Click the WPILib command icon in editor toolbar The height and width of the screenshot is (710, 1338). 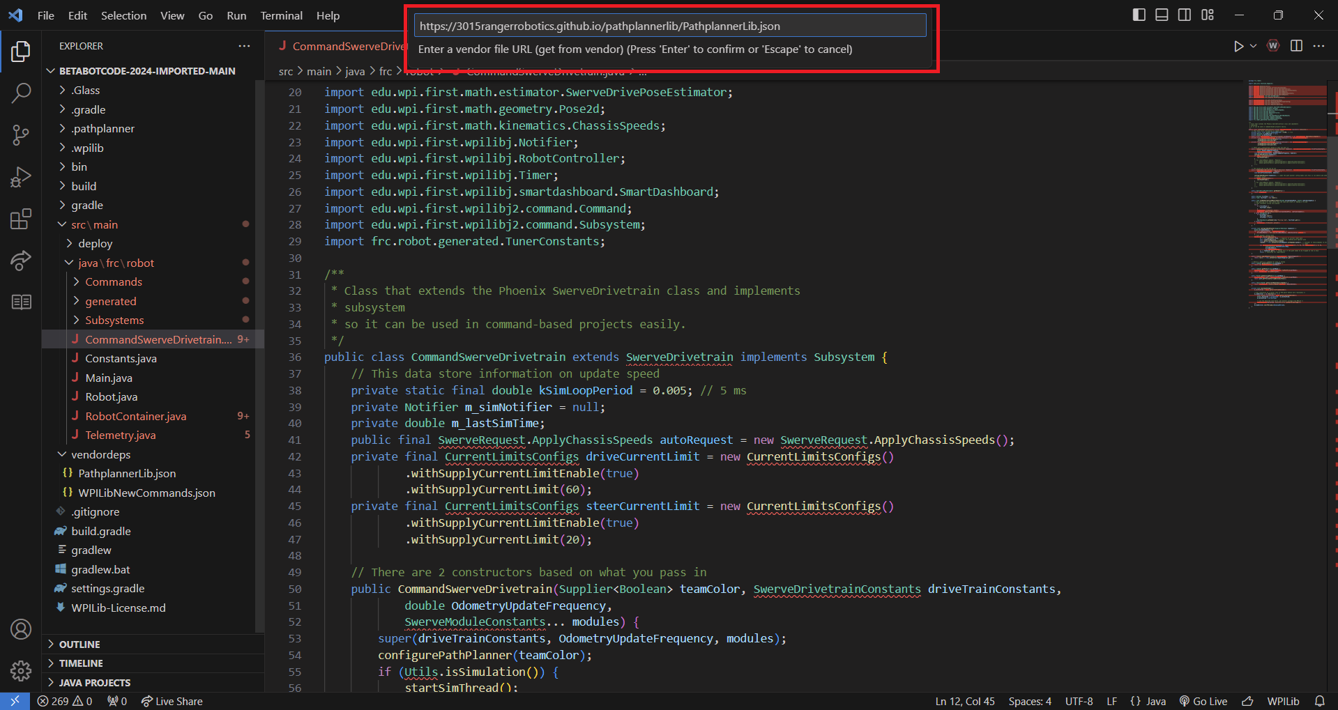coord(1273,46)
